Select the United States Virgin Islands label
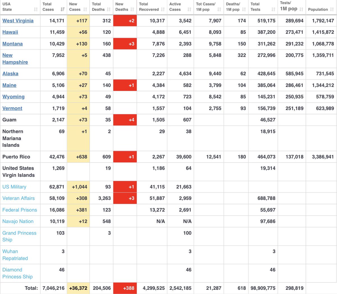The image size is (337, 294). tap(19, 171)
